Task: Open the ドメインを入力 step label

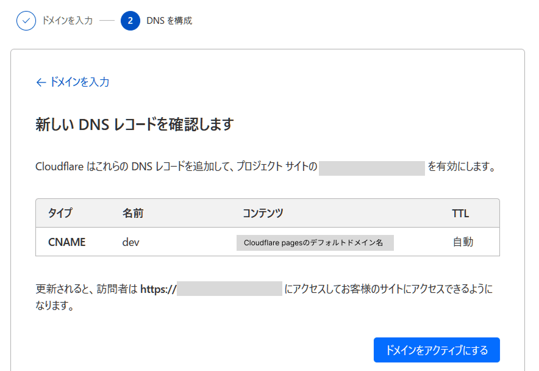Action: click(66, 20)
